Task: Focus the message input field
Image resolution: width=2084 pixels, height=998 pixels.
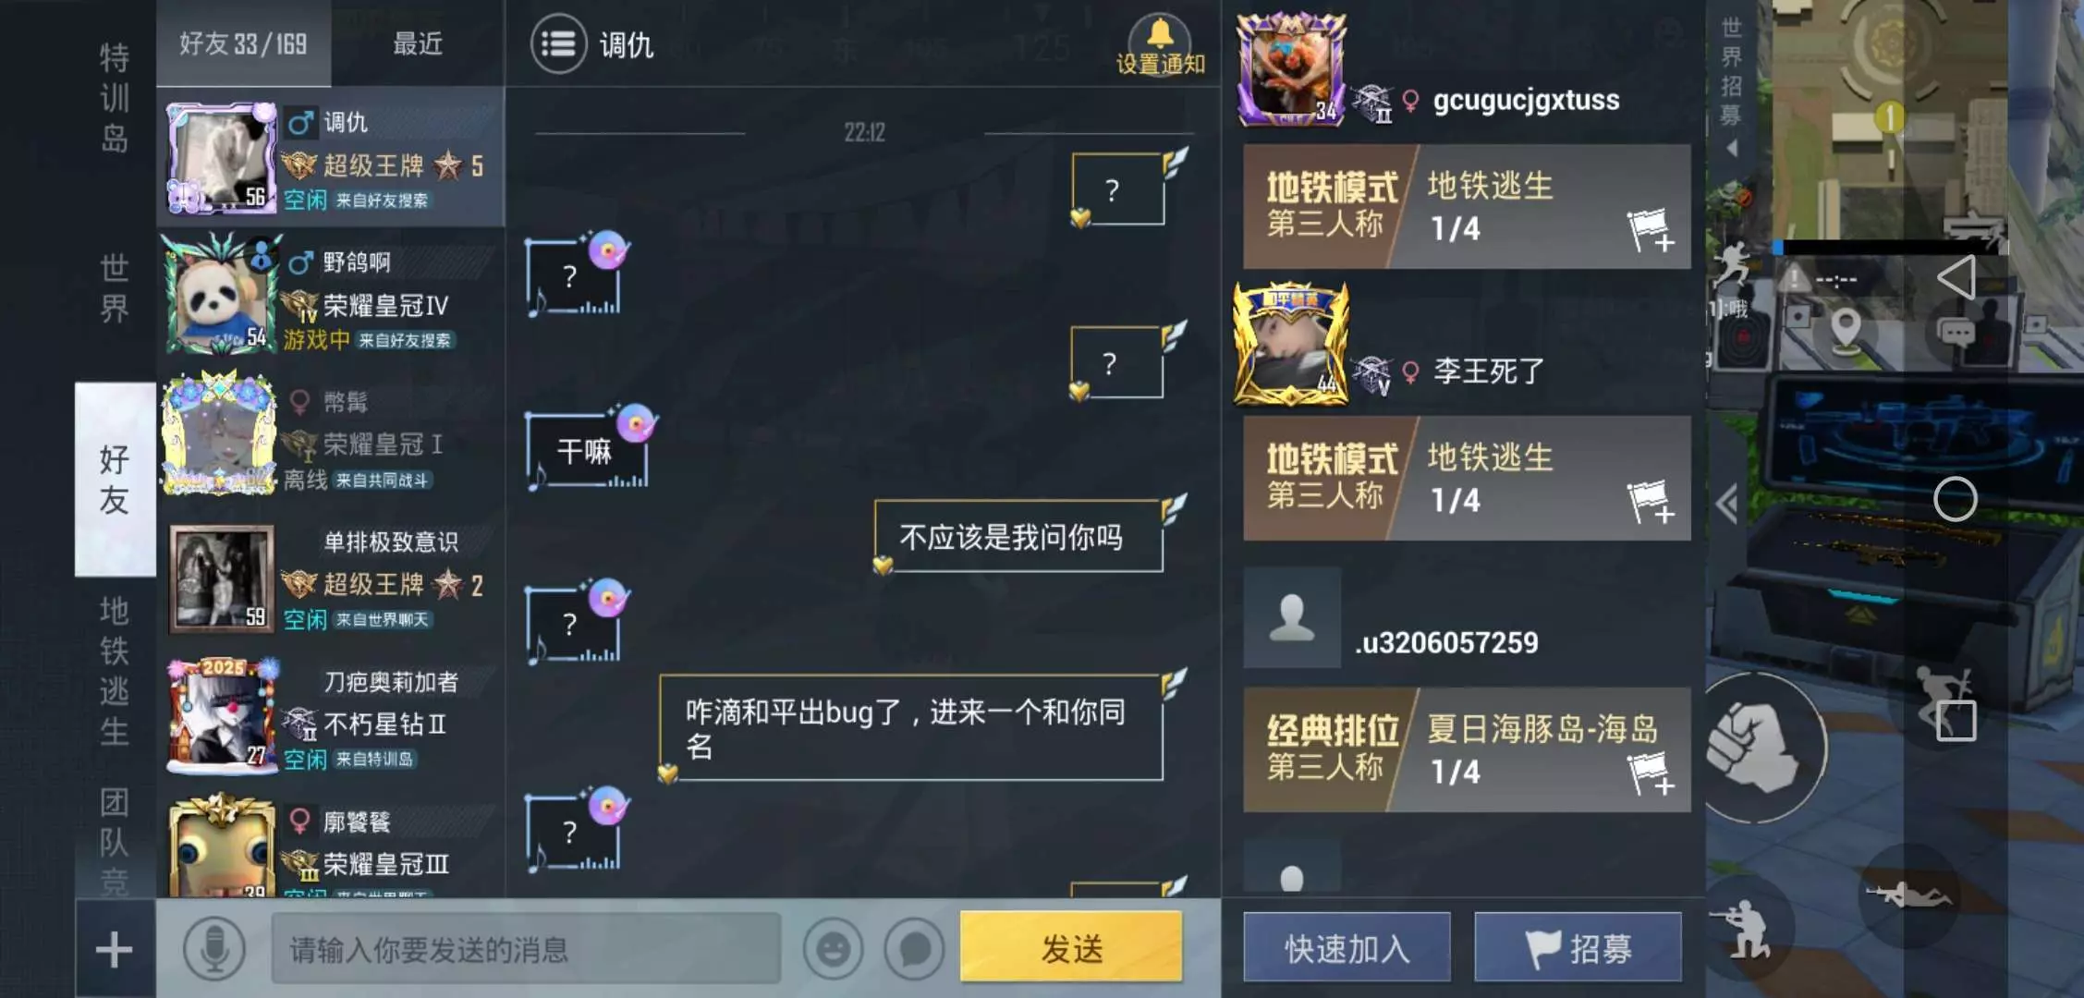Action: 526,949
